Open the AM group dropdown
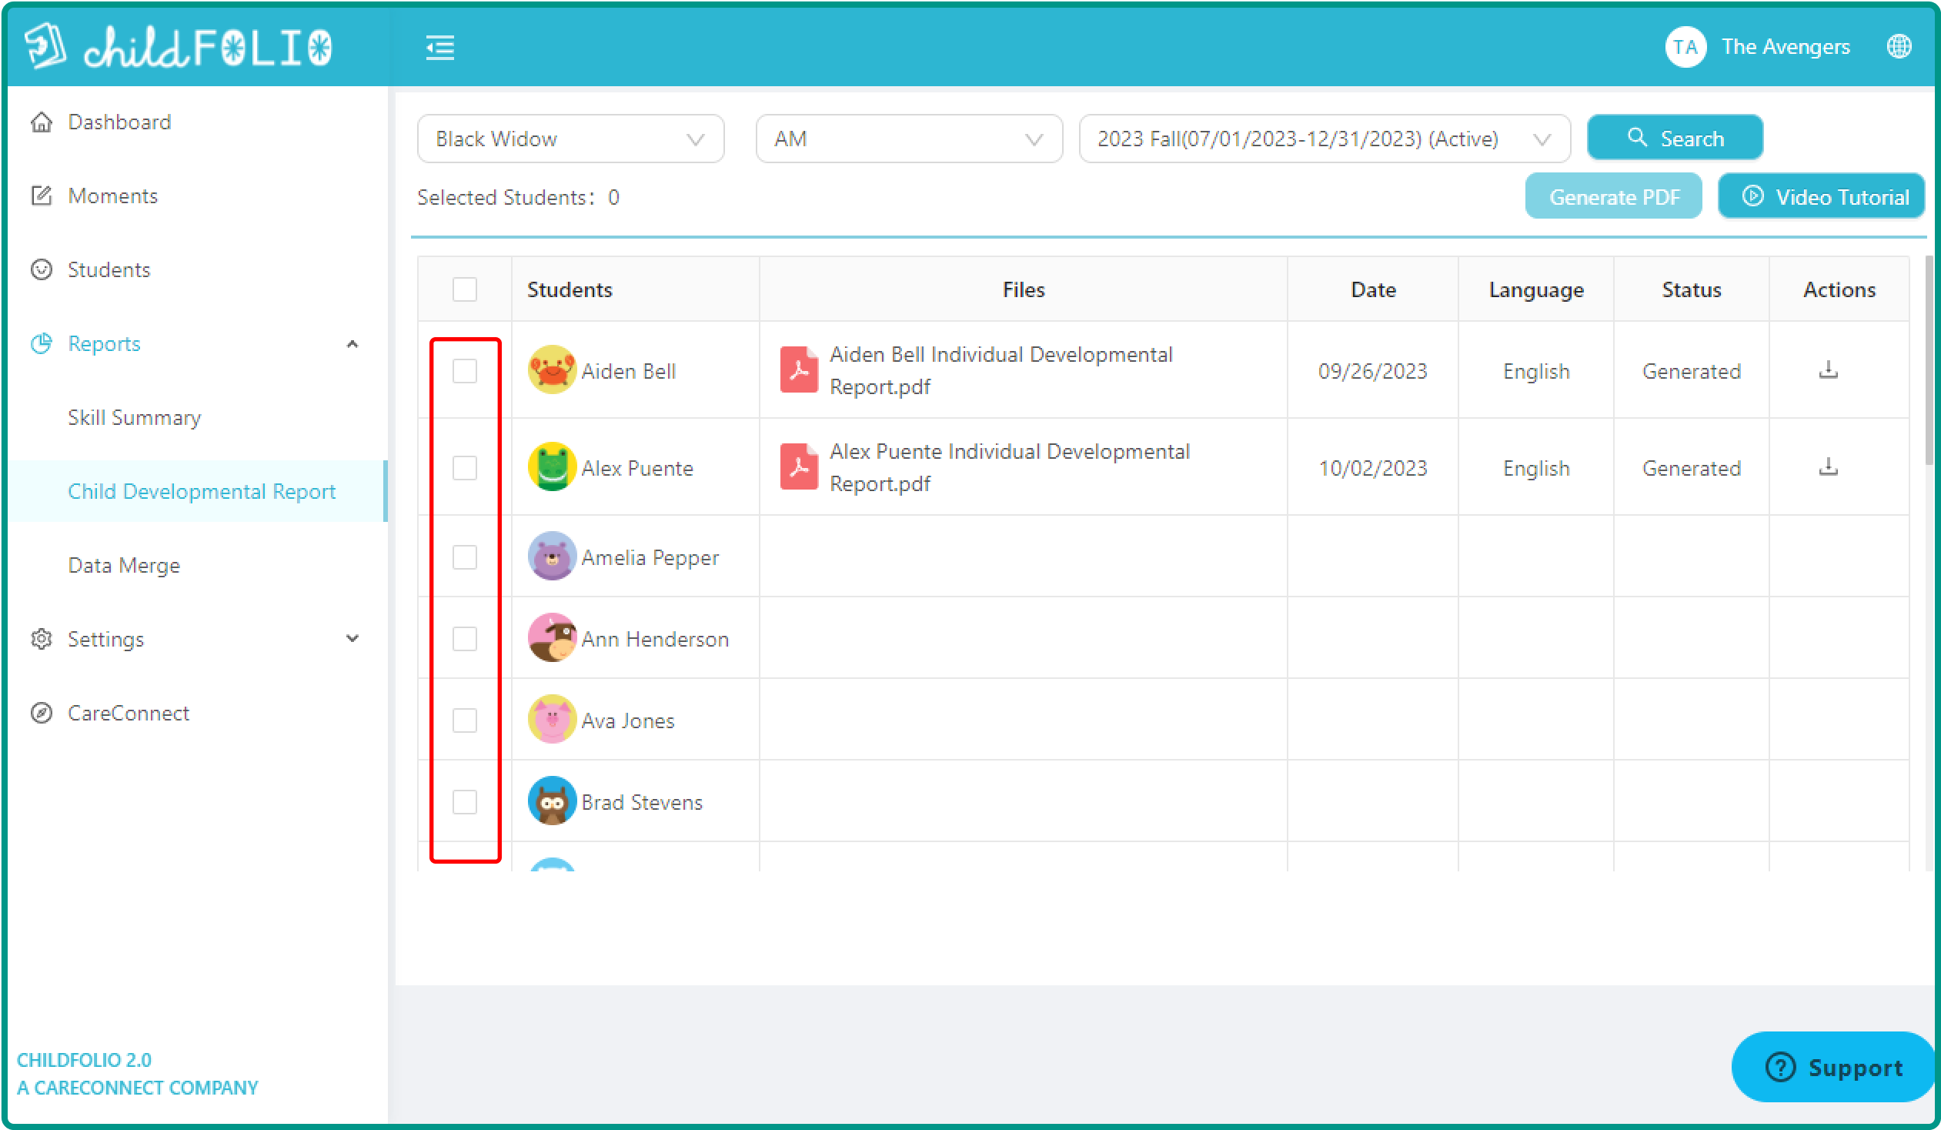The height and width of the screenshot is (1130, 1941). (909, 139)
